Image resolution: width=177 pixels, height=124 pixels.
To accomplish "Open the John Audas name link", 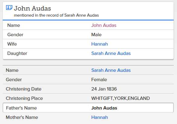I will tap(104, 25).
